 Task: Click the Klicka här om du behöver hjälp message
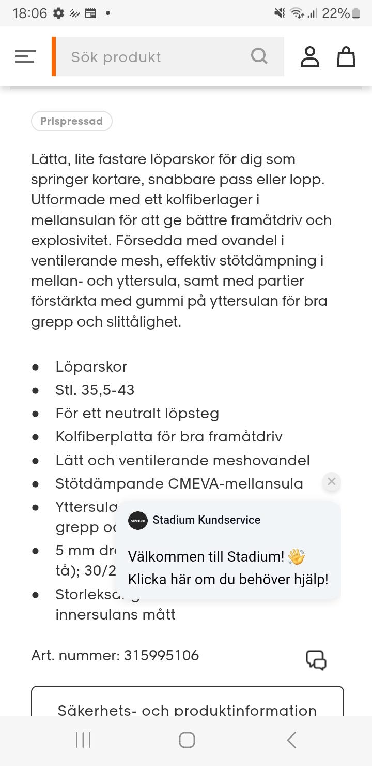pyautogui.click(x=228, y=579)
